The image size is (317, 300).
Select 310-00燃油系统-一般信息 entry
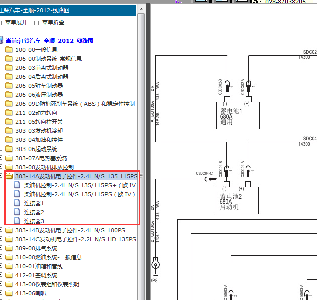(49, 257)
